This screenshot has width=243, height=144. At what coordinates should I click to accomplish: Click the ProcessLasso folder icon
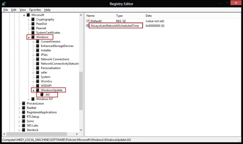(x=24, y=103)
